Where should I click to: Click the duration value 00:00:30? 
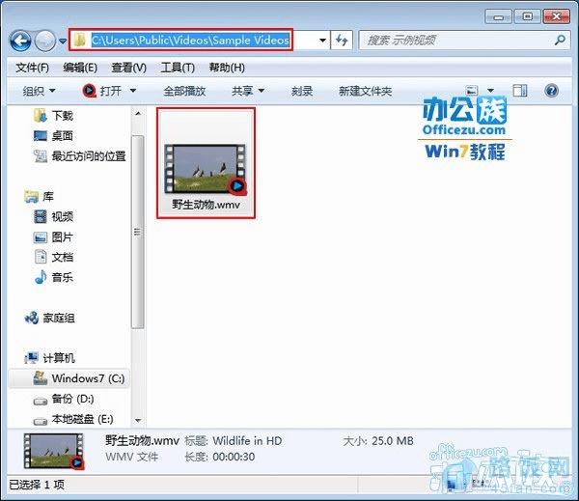[x=234, y=457]
